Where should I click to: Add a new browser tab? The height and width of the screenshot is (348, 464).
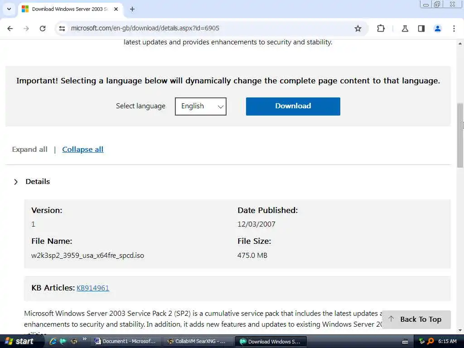[x=132, y=9]
